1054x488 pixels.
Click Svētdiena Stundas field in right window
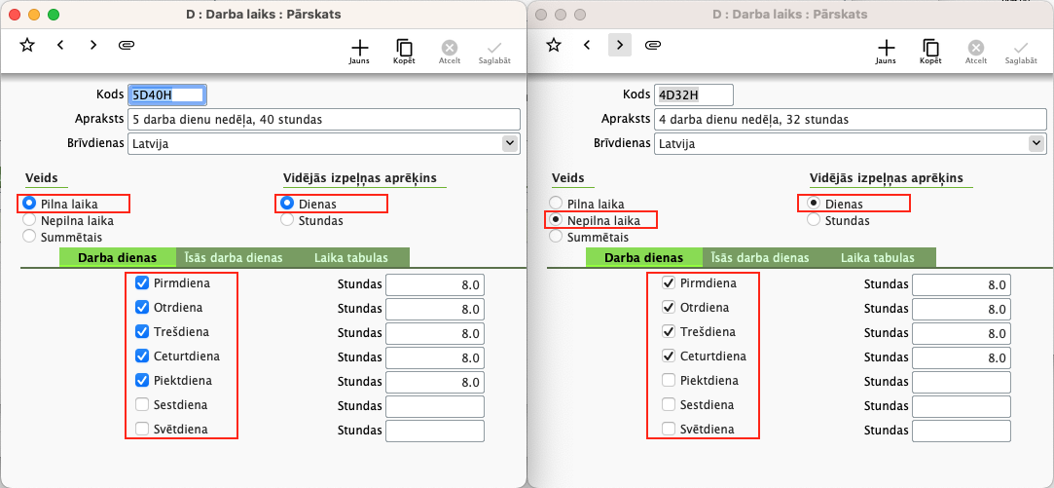coord(962,431)
